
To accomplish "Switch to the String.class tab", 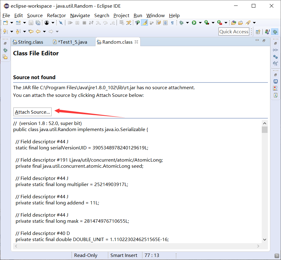I will pos(28,42).
